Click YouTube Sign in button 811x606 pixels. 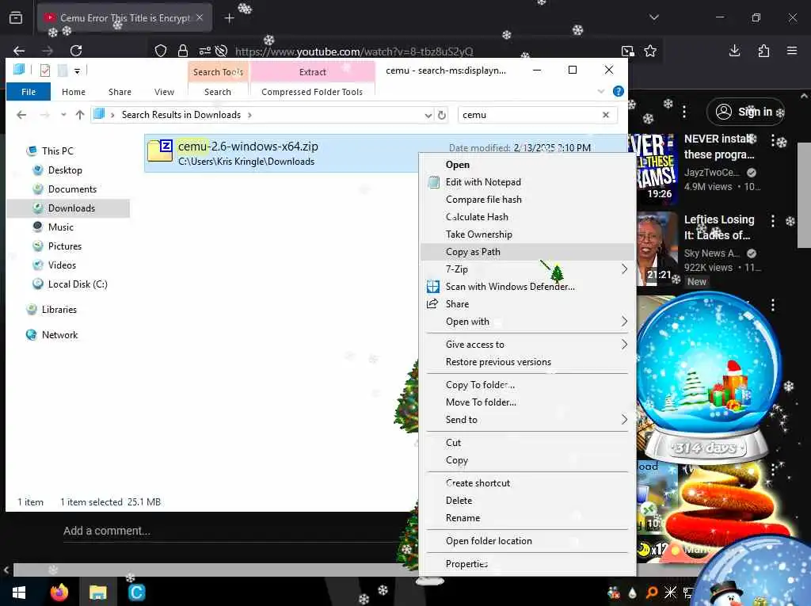point(745,112)
